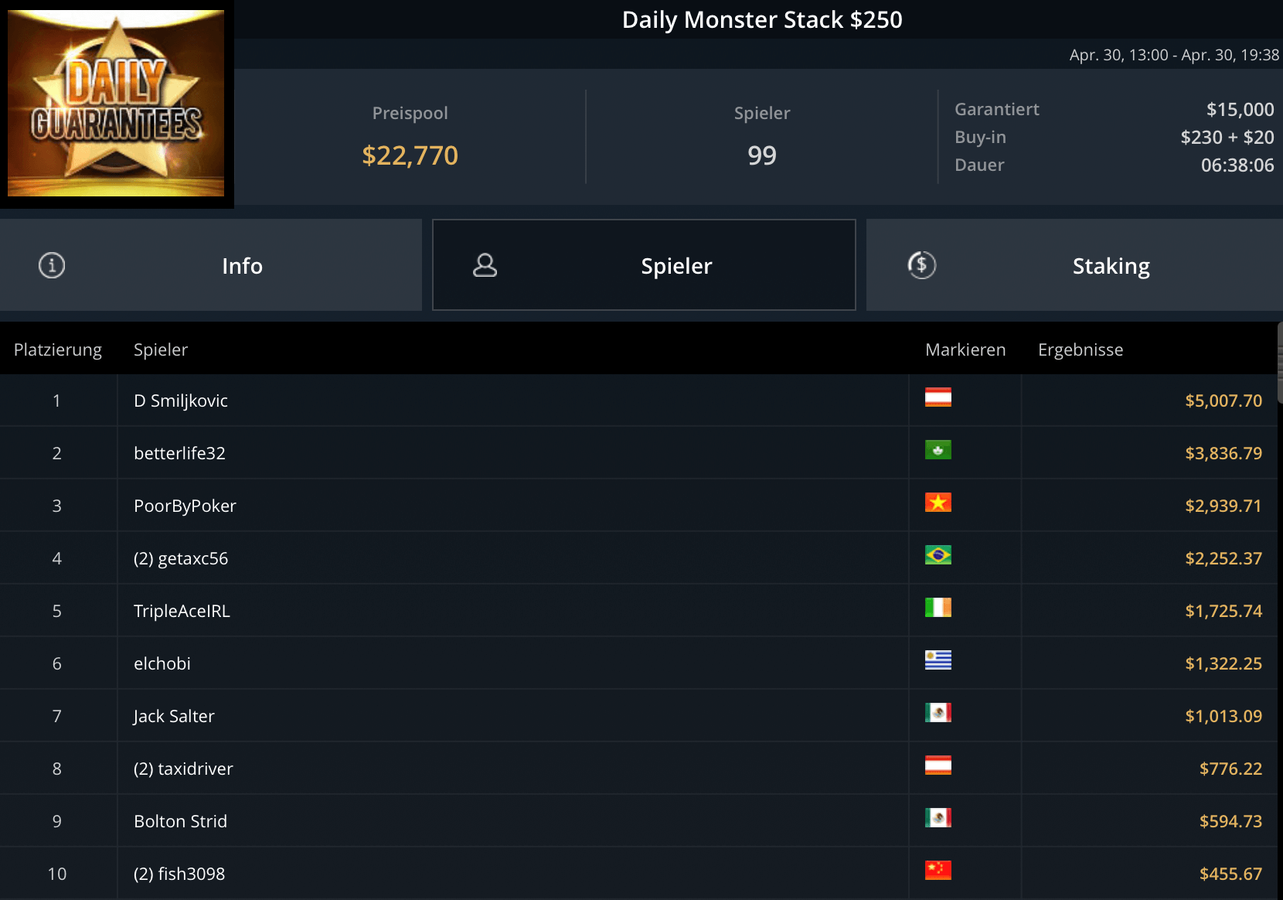Click the player list scrollbar
Image resolution: width=1283 pixels, height=900 pixels.
point(1279,363)
